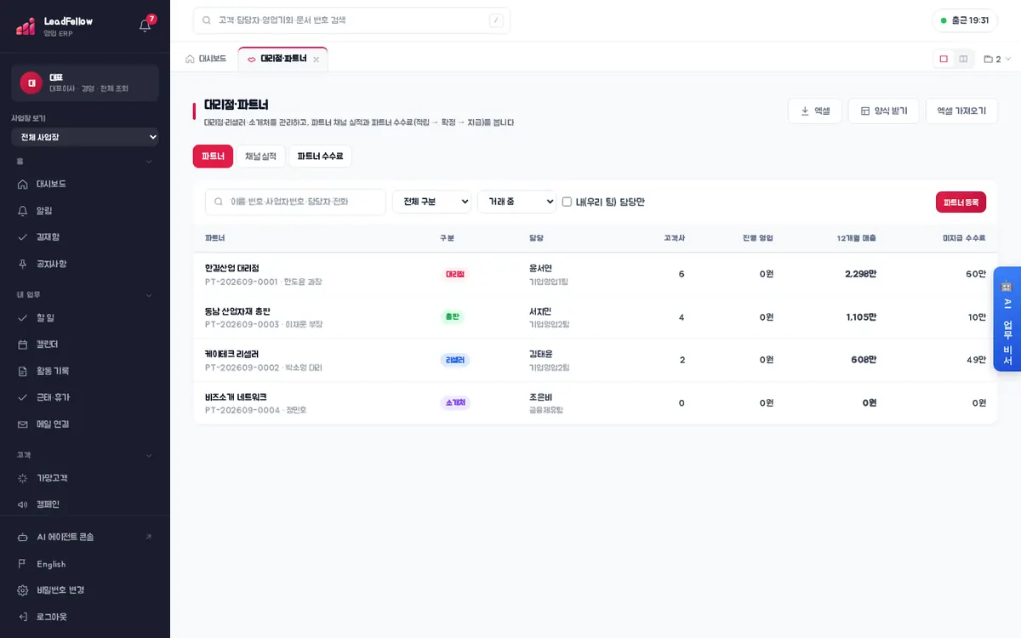Click the robot icon on AI 업무 비서 panel
The height and width of the screenshot is (638, 1021).
[1007, 288]
